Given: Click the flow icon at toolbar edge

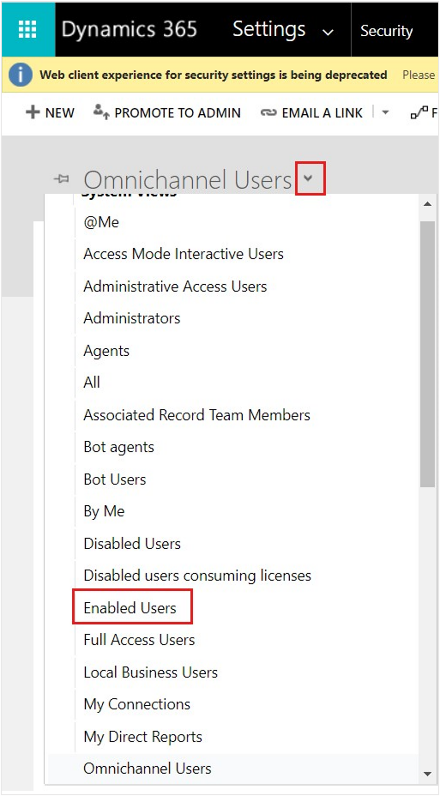Looking at the screenshot, I should point(419,112).
